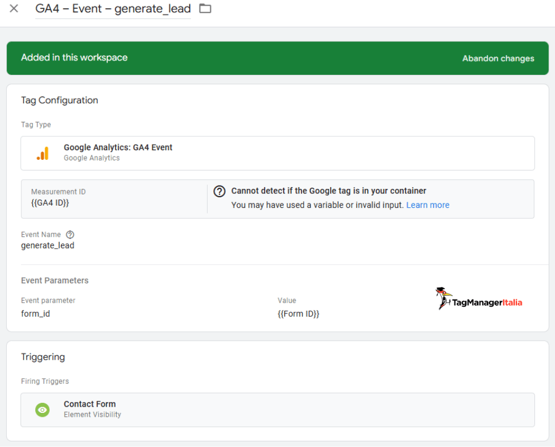Click the Measurement ID value {{GA4 ID}}

click(x=50, y=203)
